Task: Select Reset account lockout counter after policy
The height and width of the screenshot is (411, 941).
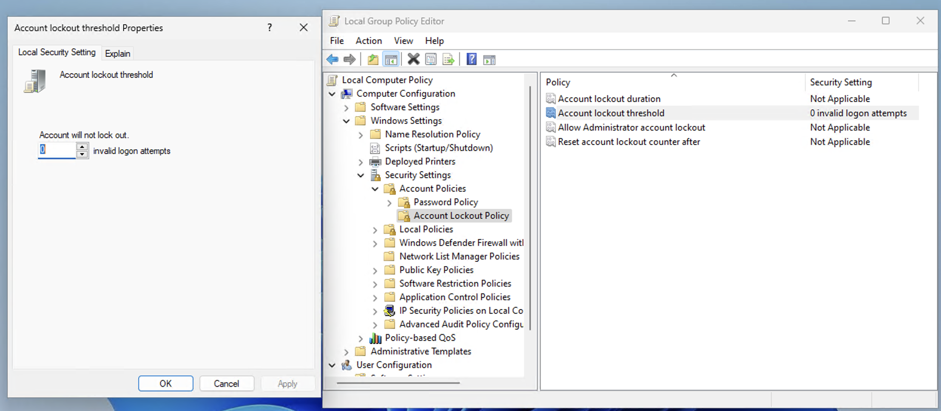Action: (629, 142)
